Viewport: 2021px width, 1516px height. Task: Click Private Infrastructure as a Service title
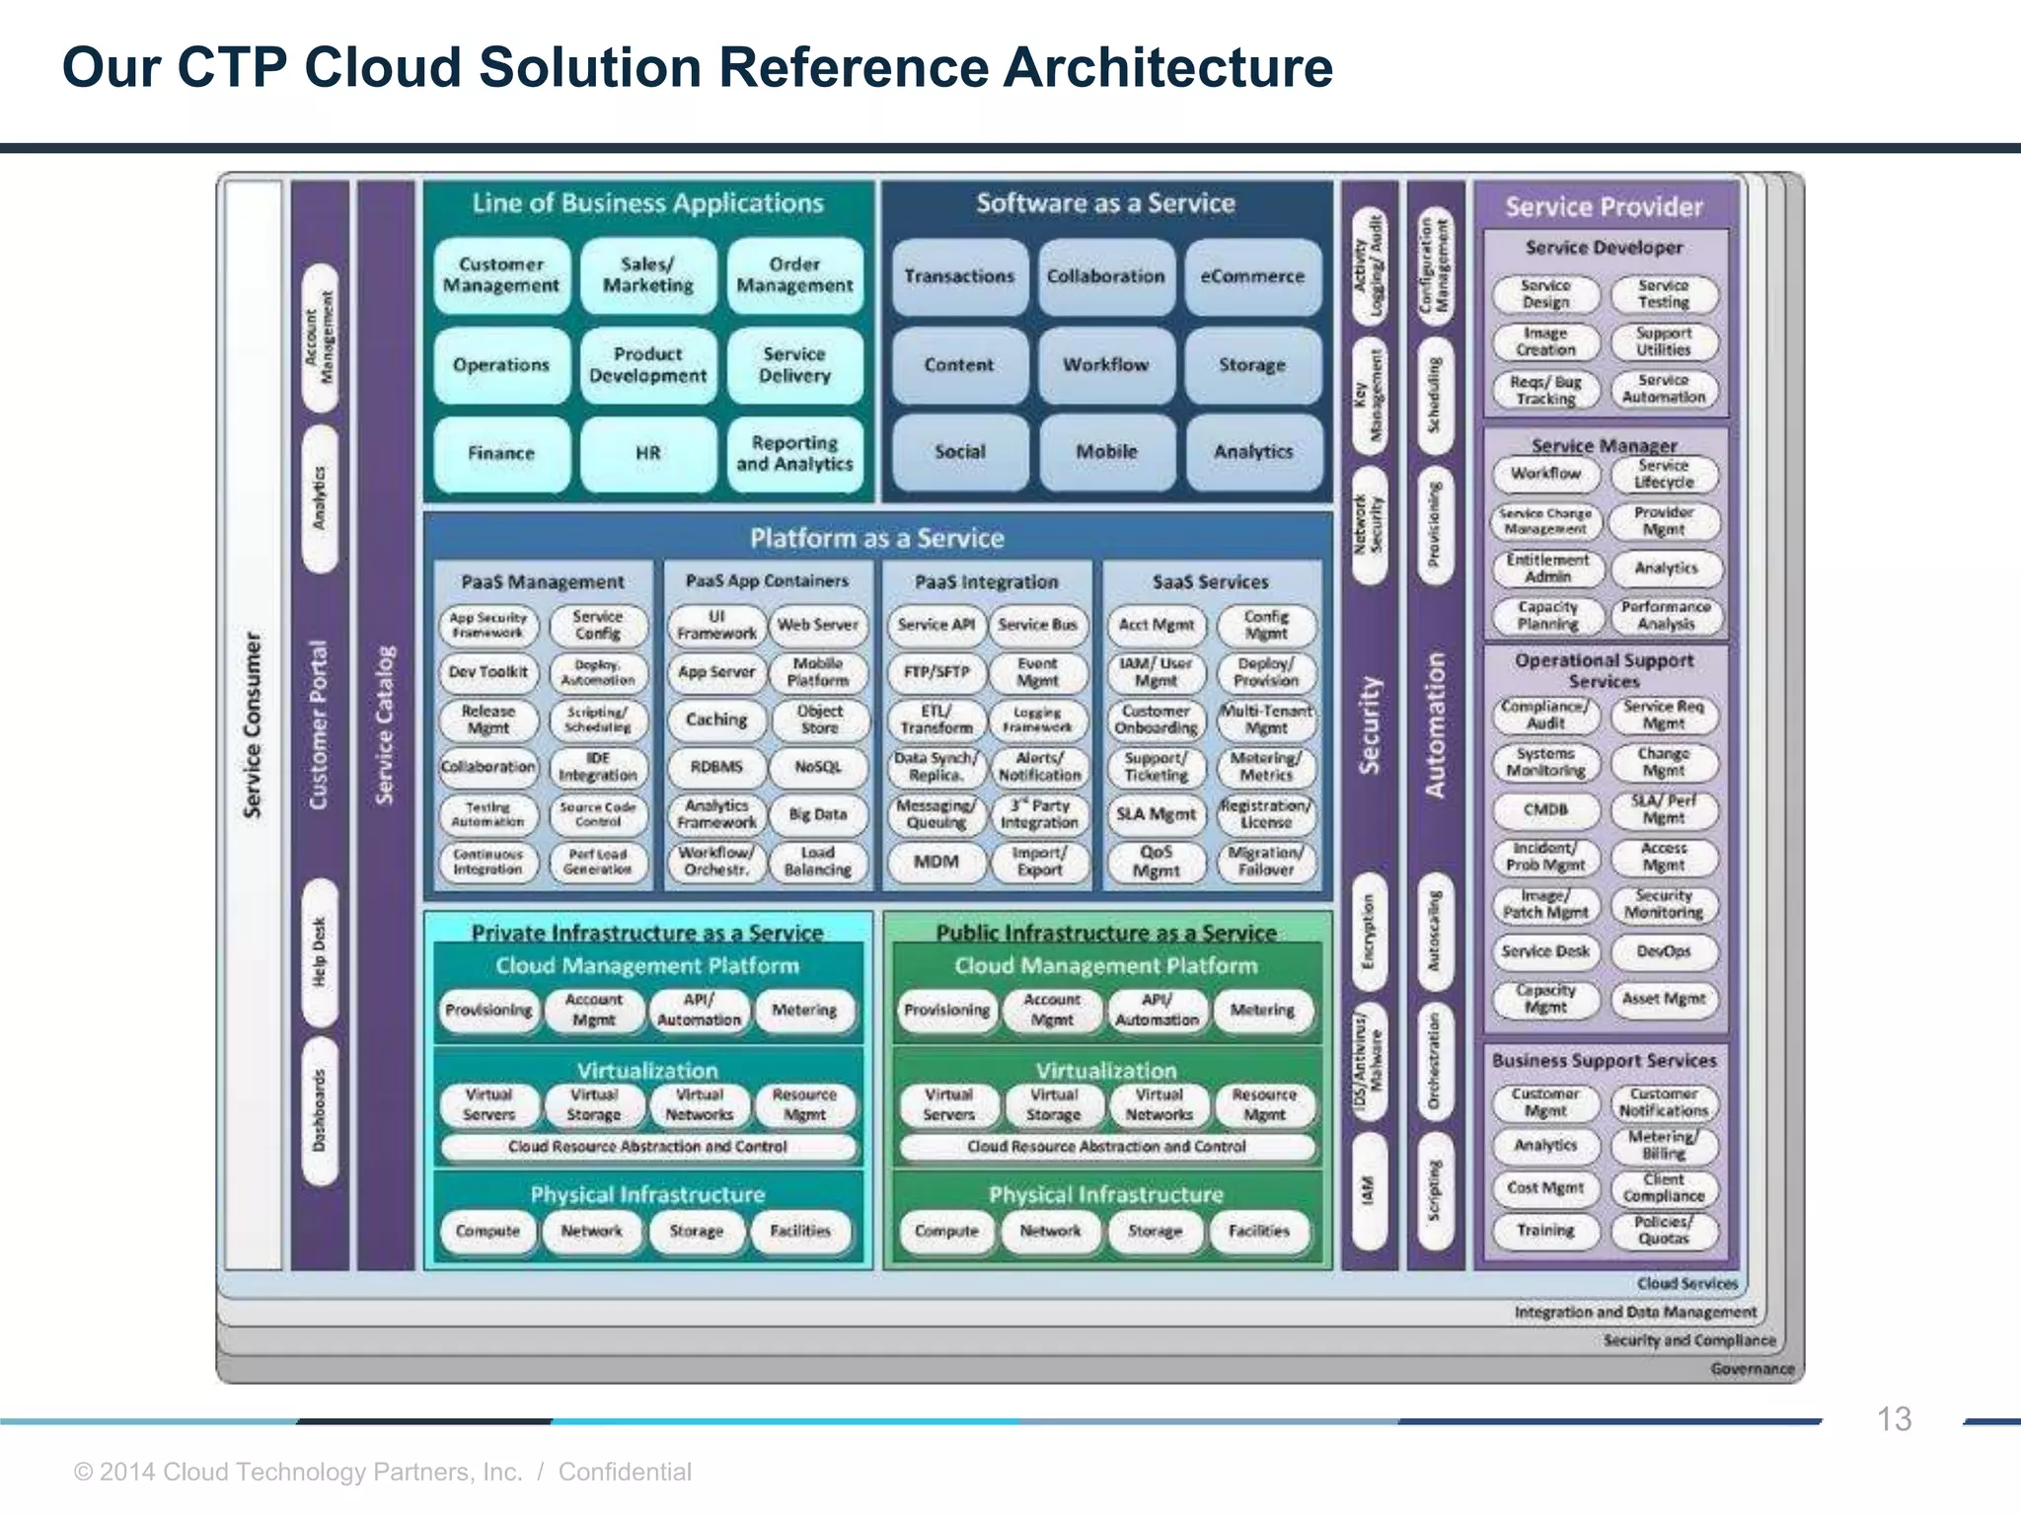[647, 932]
